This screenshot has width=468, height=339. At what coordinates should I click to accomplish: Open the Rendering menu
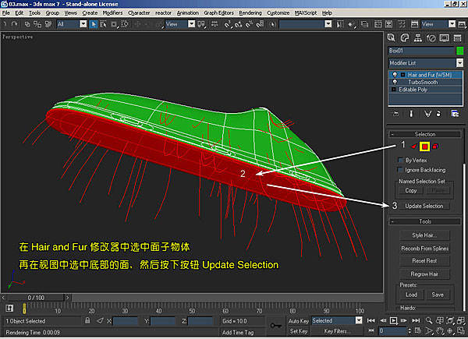(250, 12)
